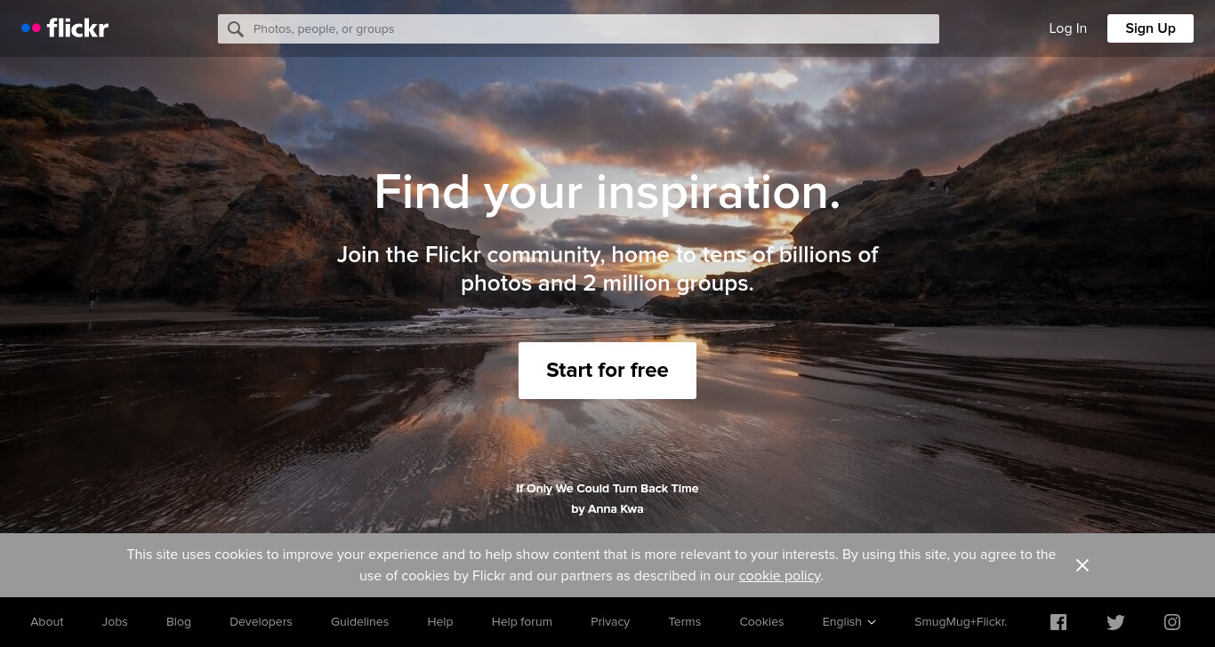Open the Jobs footer link
Viewport: 1215px width, 647px height.
[x=115, y=622]
